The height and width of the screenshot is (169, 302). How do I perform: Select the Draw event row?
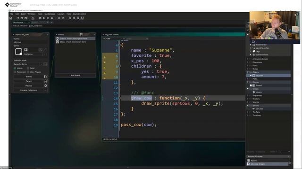click(x=75, y=42)
